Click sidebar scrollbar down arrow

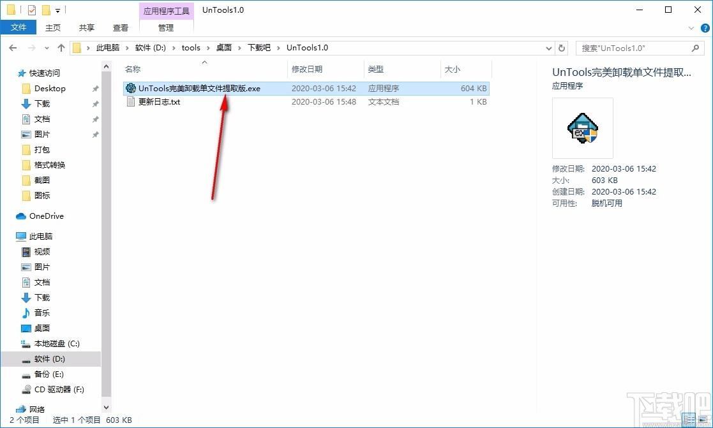pos(107,408)
